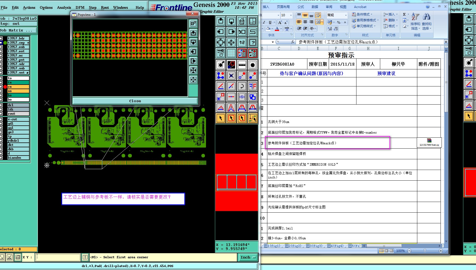Click the Excel zoom out minus button

pyautogui.click(x=409, y=251)
